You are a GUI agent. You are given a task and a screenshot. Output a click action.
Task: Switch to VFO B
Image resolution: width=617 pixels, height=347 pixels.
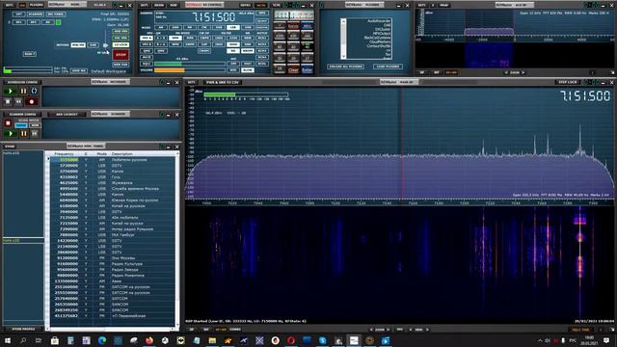coord(146,44)
